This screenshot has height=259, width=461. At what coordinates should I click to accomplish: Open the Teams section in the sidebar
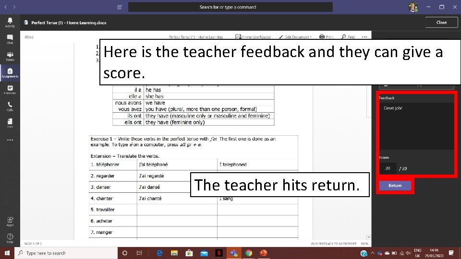[10, 56]
